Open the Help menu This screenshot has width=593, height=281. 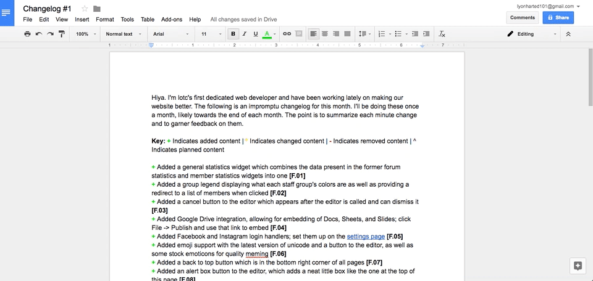tap(195, 19)
